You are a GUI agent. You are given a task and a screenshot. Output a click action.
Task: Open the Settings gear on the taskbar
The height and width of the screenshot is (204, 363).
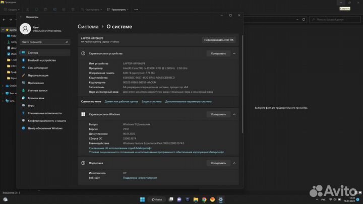pyautogui.click(x=221, y=199)
